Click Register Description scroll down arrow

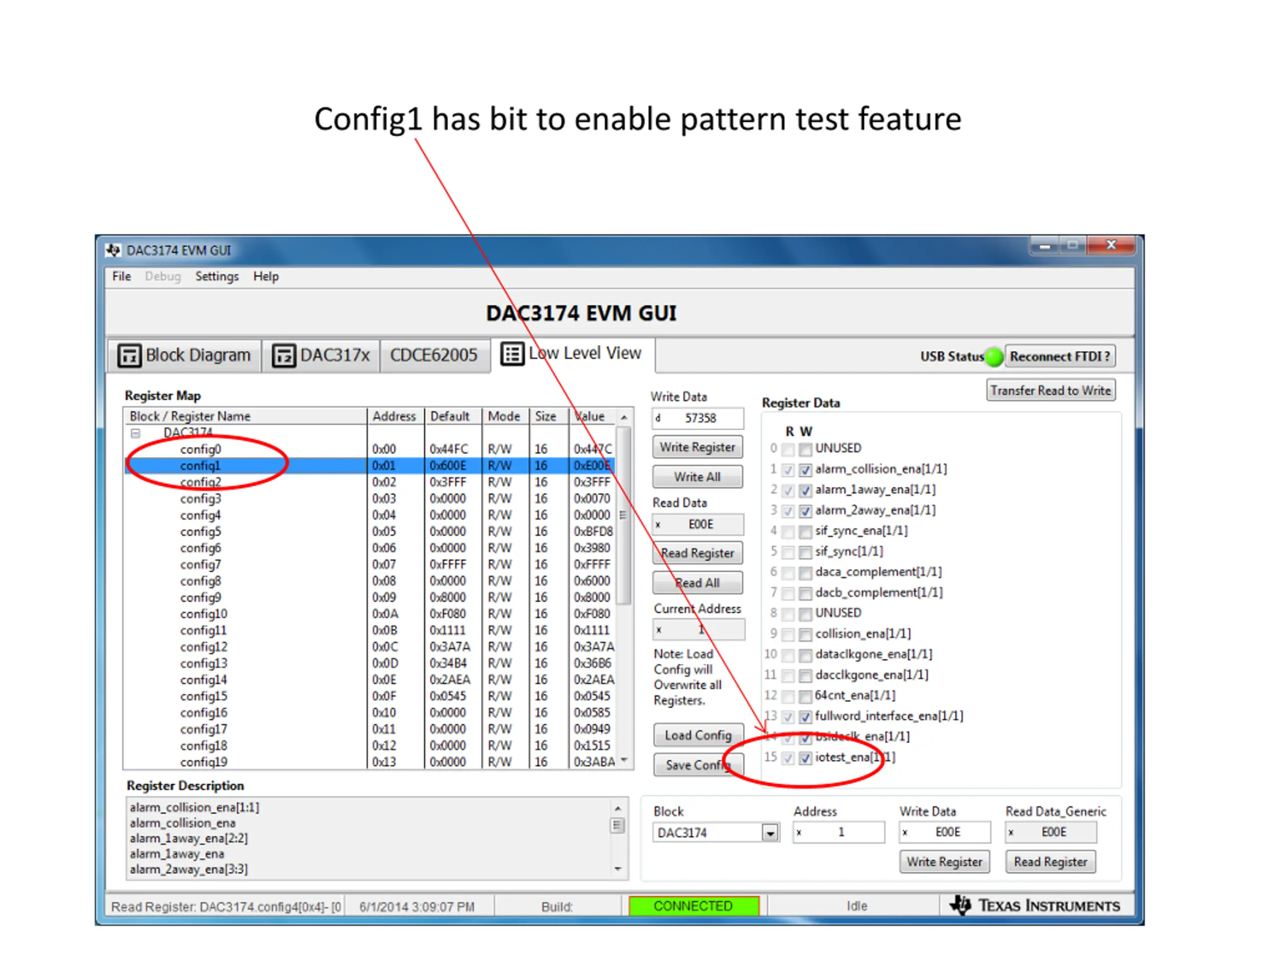(x=618, y=869)
